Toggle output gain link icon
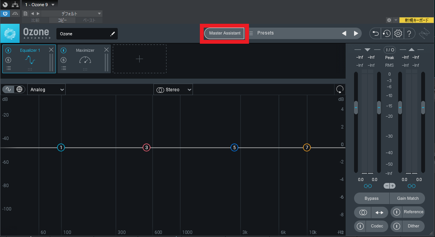Image resolution: width=435 pixels, height=237 pixels. point(412,186)
